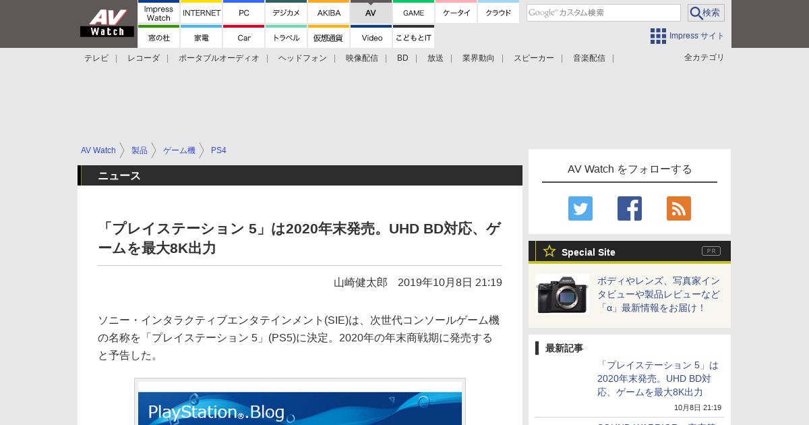Go to the レコーダ category
Image resolution: width=809 pixels, height=425 pixels.
pos(144,58)
